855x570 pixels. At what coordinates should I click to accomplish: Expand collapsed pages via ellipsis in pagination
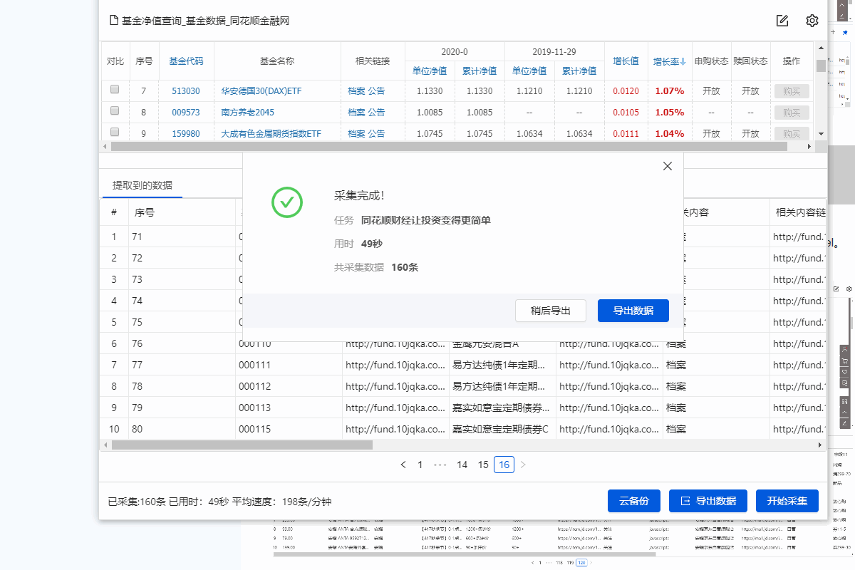point(440,465)
